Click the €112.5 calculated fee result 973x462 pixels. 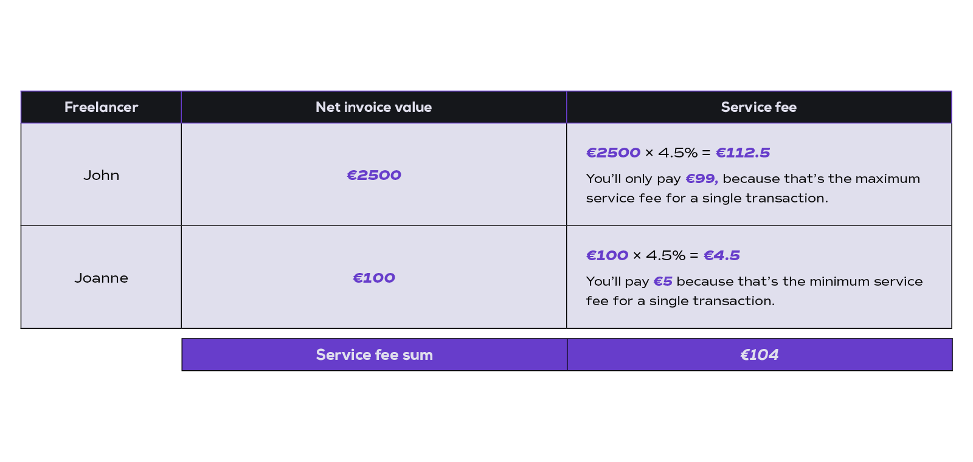click(x=743, y=153)
